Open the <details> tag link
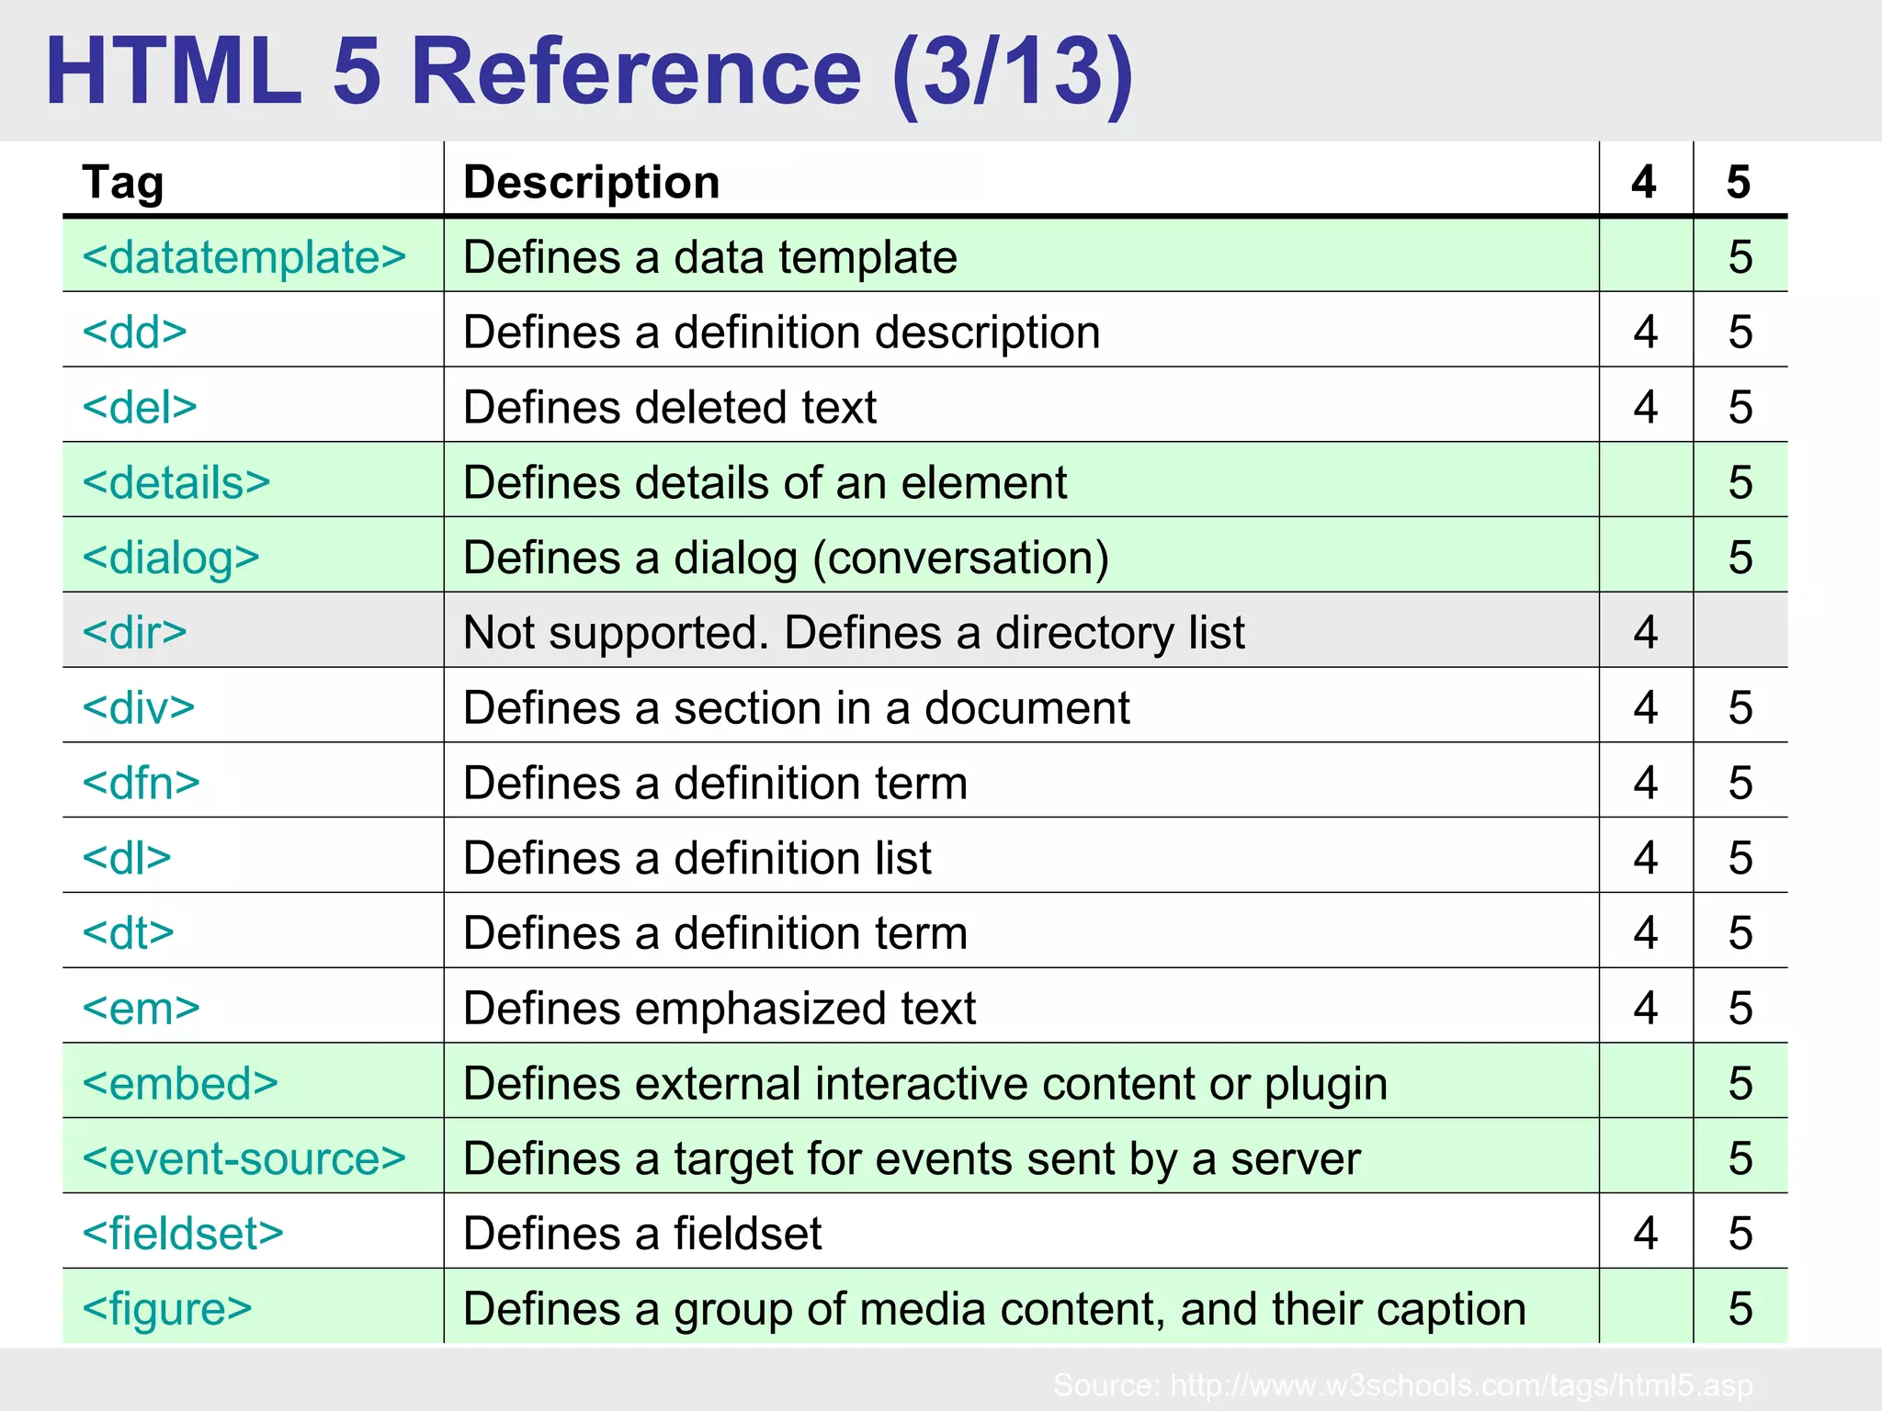The image size is (1882, 1411). 176,483
